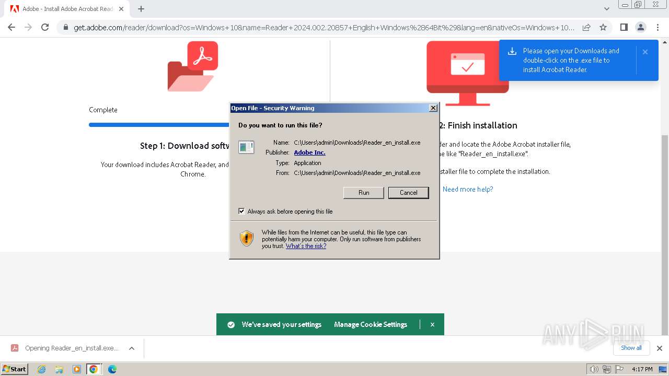The height and width of the screenshot is (376, 669).
Task: Open the Chrome three-dot menu
Action: point(658,27)
